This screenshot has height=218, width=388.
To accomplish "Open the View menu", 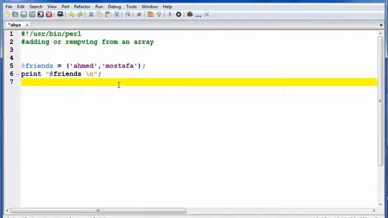I will point(52,7).
